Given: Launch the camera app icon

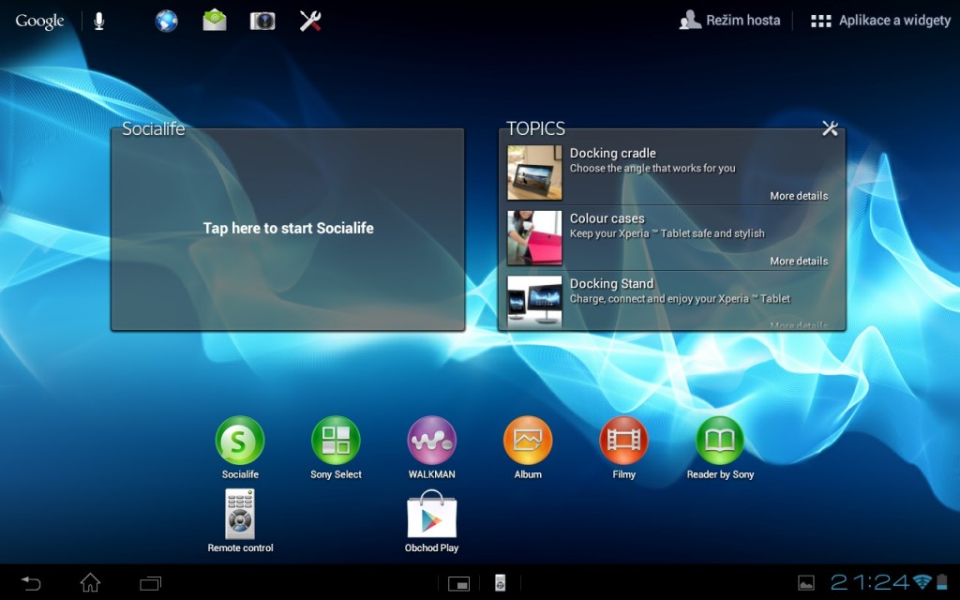Looking at the screenshot, I should pyautogui.click(x=262, y=21).
